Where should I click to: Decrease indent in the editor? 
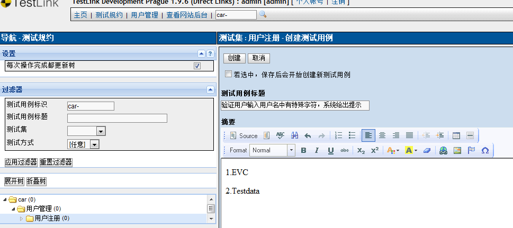coord(426,135)
